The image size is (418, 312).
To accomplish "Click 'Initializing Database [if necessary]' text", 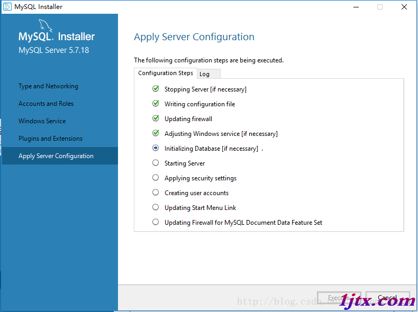I will pyautogui.click(x=211, y=149).
